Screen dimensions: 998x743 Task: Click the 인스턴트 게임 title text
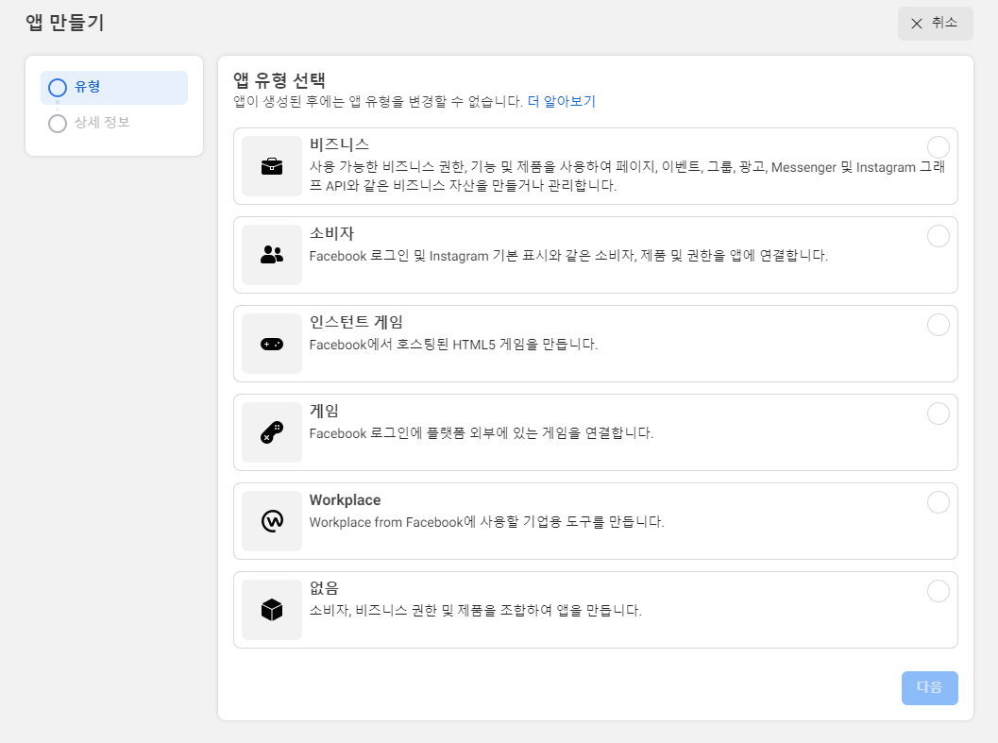tap(357, 322)
